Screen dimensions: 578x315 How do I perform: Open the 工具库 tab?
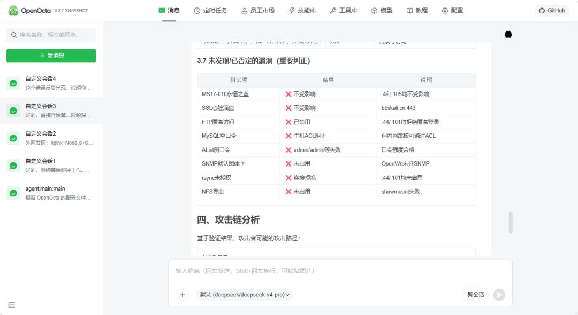(x=344, y=11)
